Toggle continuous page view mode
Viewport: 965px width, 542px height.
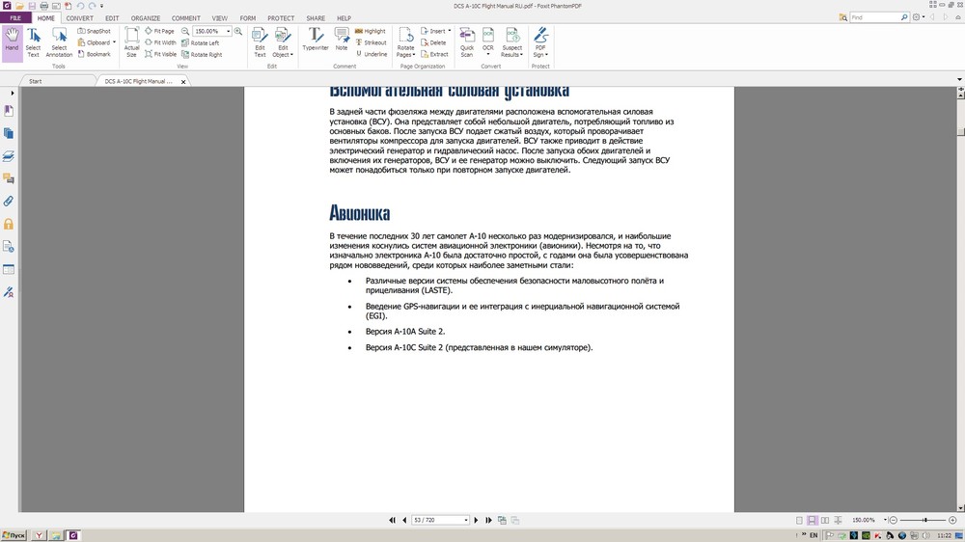tap(812, 520)
